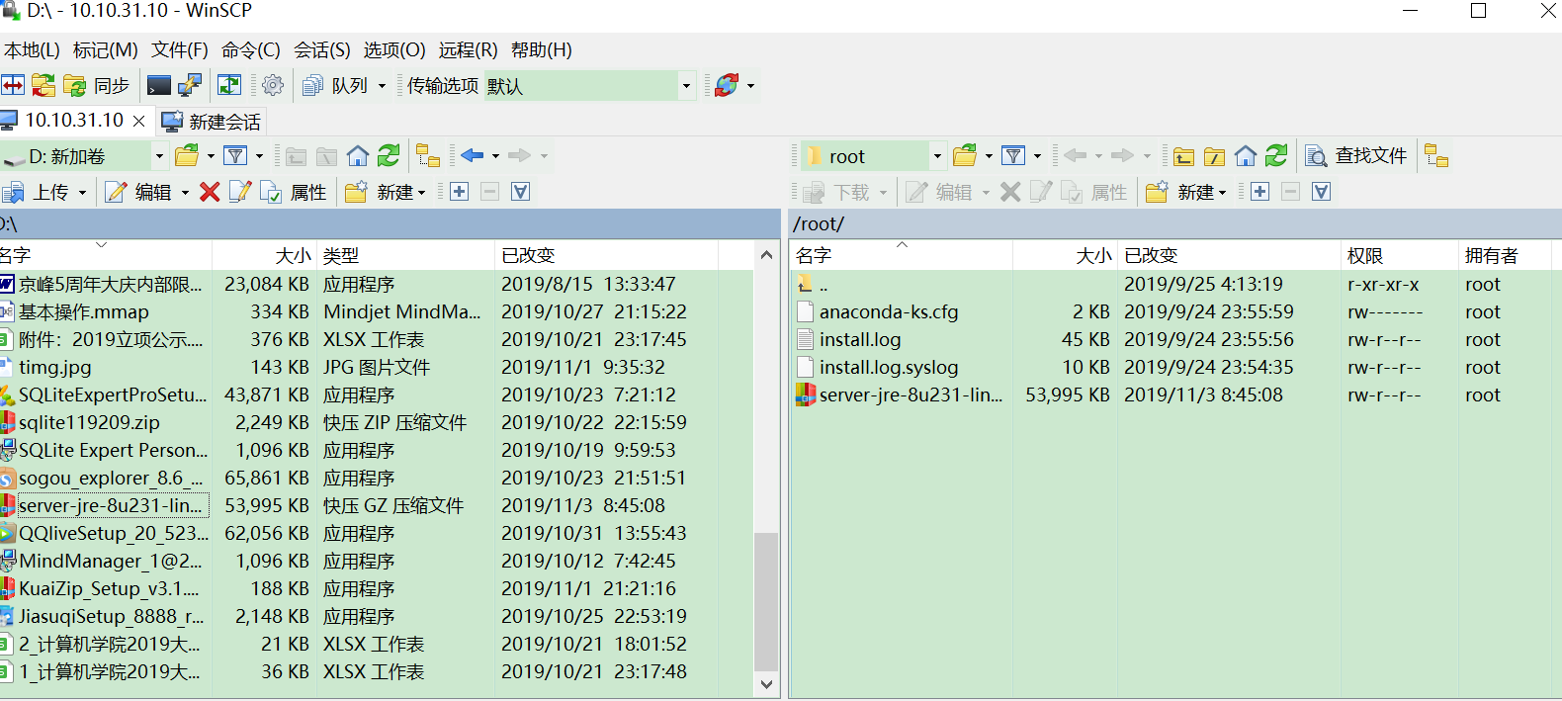The image size is (1562, 701).
Task: Refresh the local panel with green arrows icon
Action: [x=389, y=156]
